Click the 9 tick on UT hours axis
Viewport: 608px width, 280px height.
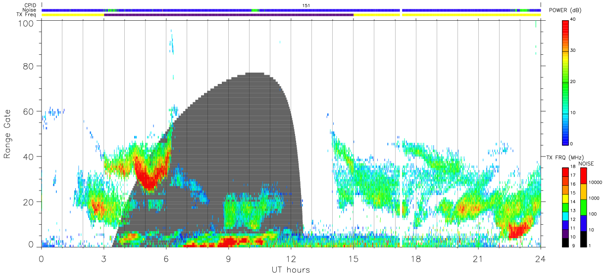229,258
